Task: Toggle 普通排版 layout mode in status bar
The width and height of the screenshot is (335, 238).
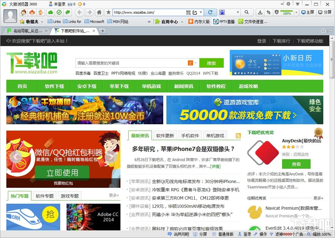Action: point(223,234)
